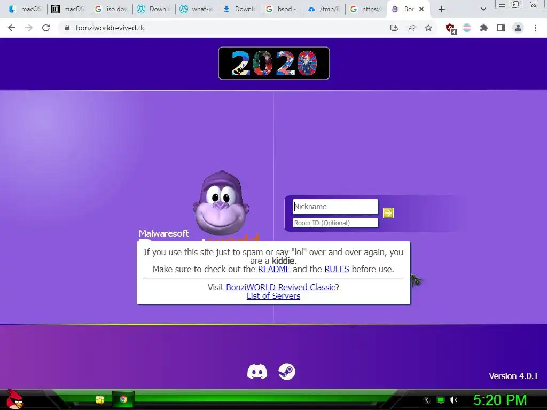This screenshot has width=547, height=410.
Task: Open Chrome's three-dot menu
Action: click(535, 28)
